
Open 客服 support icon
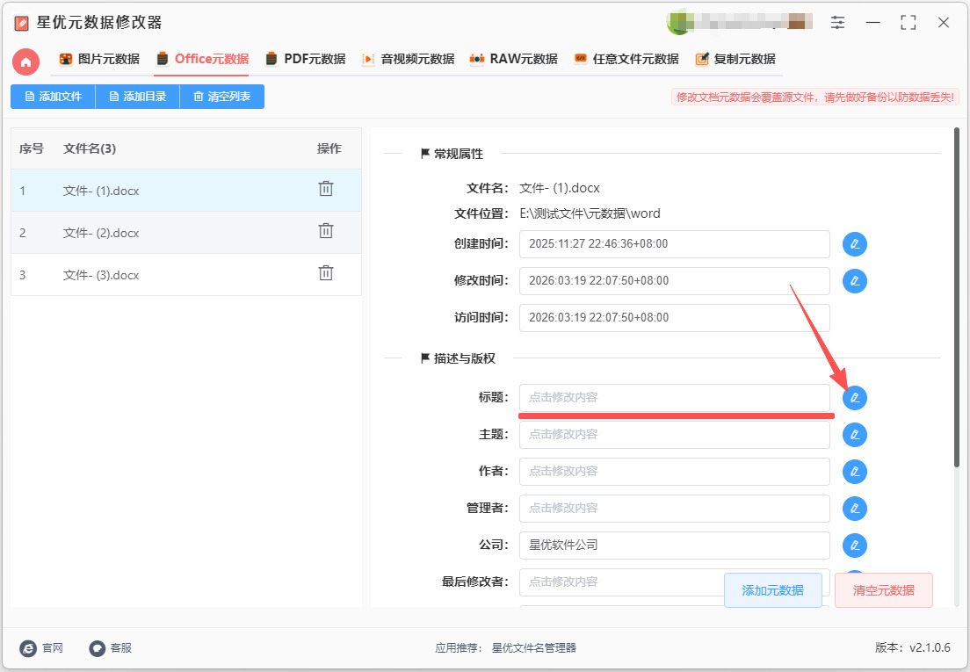click(98, 648)
